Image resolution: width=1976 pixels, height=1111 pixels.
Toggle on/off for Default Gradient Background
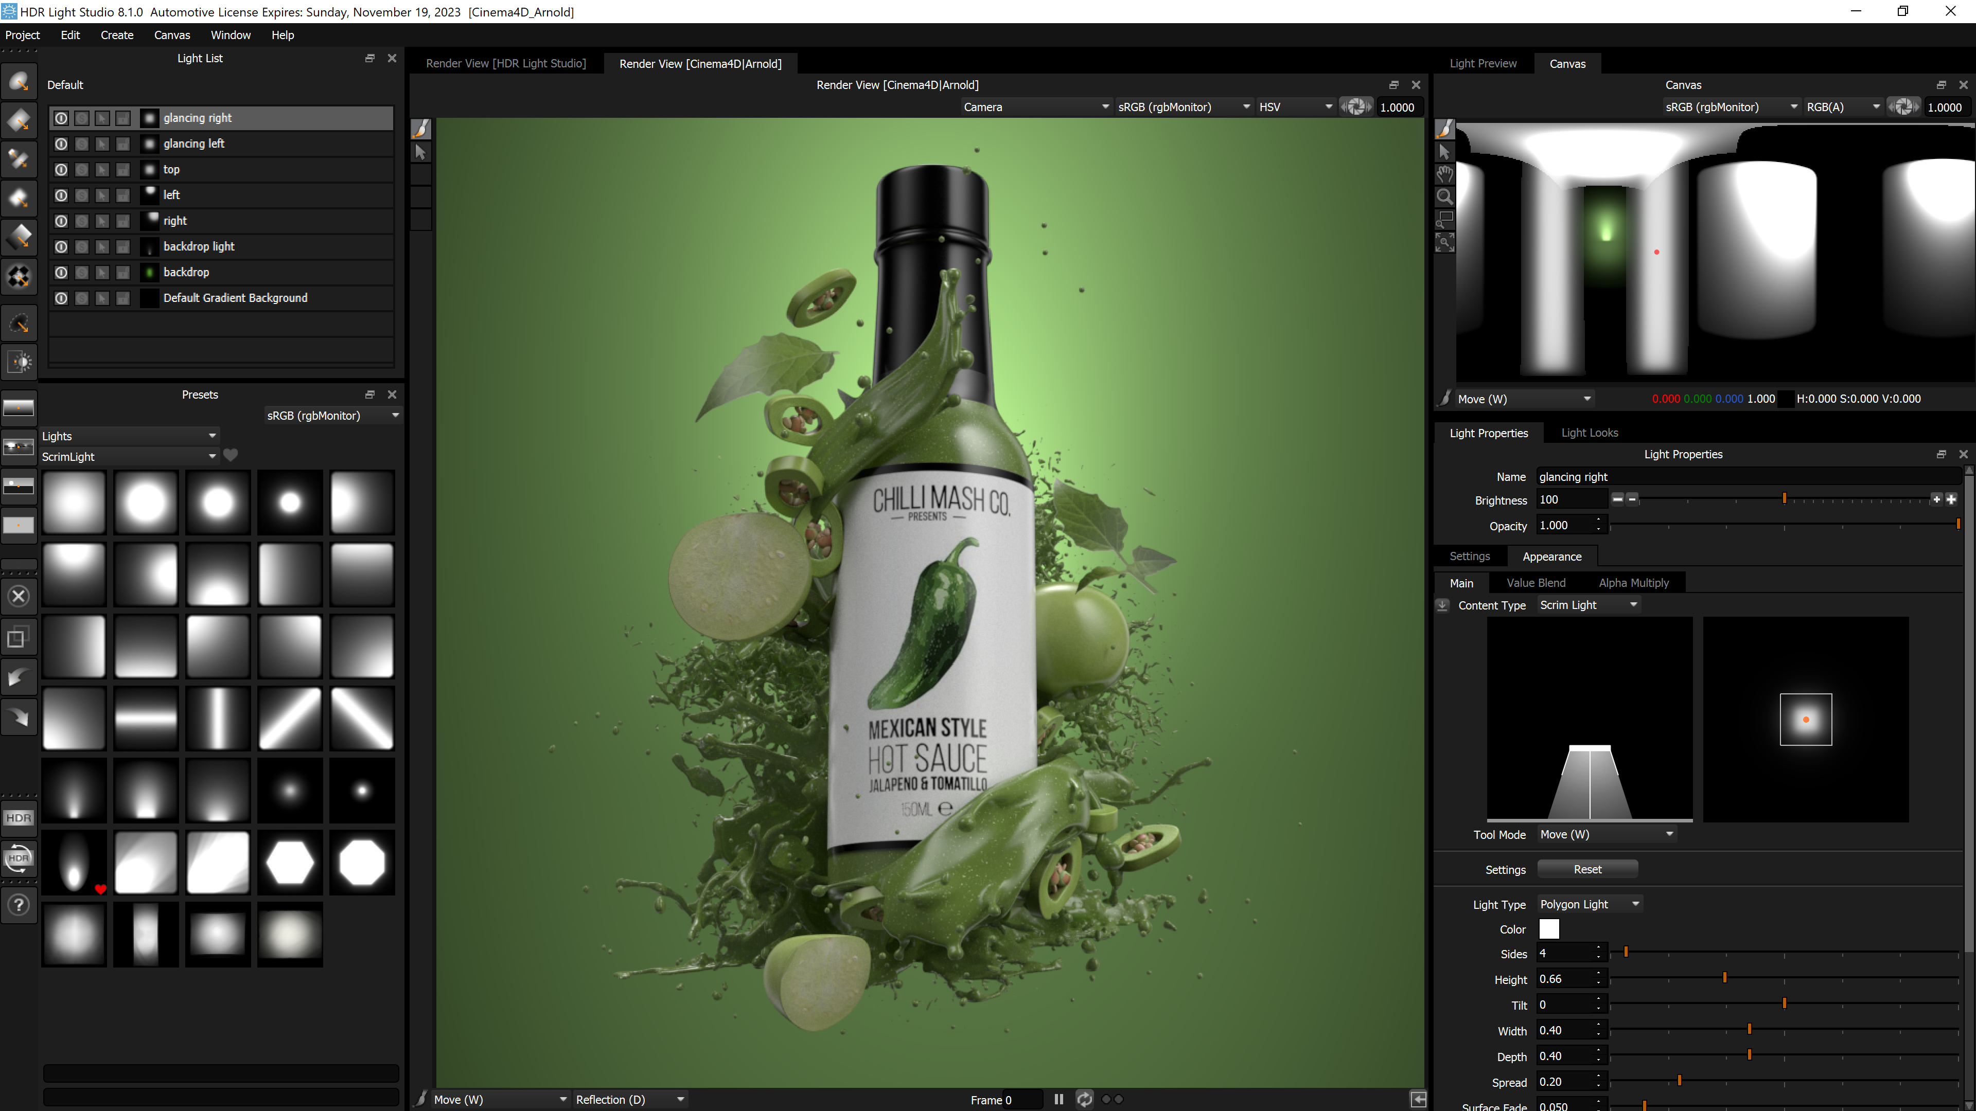[x=61, y=298]
